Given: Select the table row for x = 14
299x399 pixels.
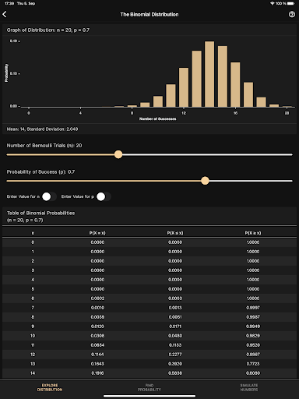Looking at the screenshot, I should (x=149, y=373).
